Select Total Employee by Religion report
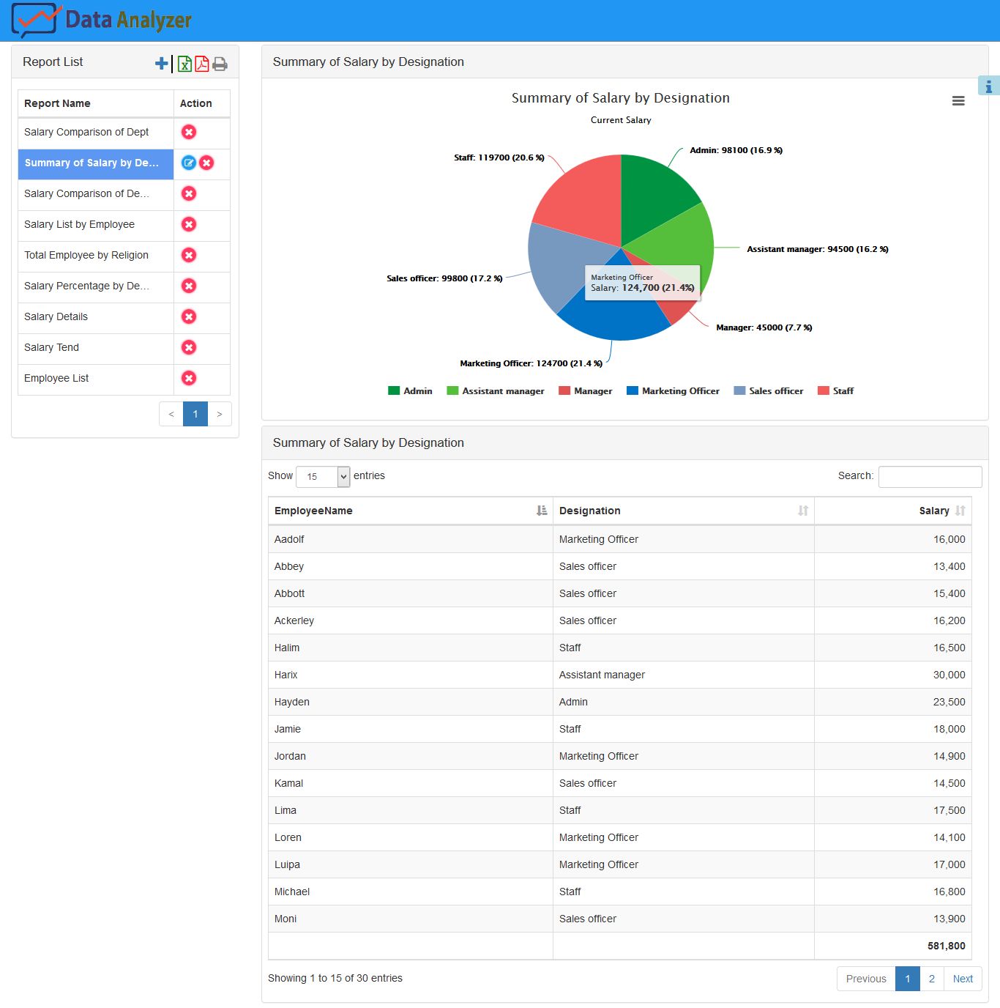Viewport: 1000px width, 1008px height. (86, 255)
